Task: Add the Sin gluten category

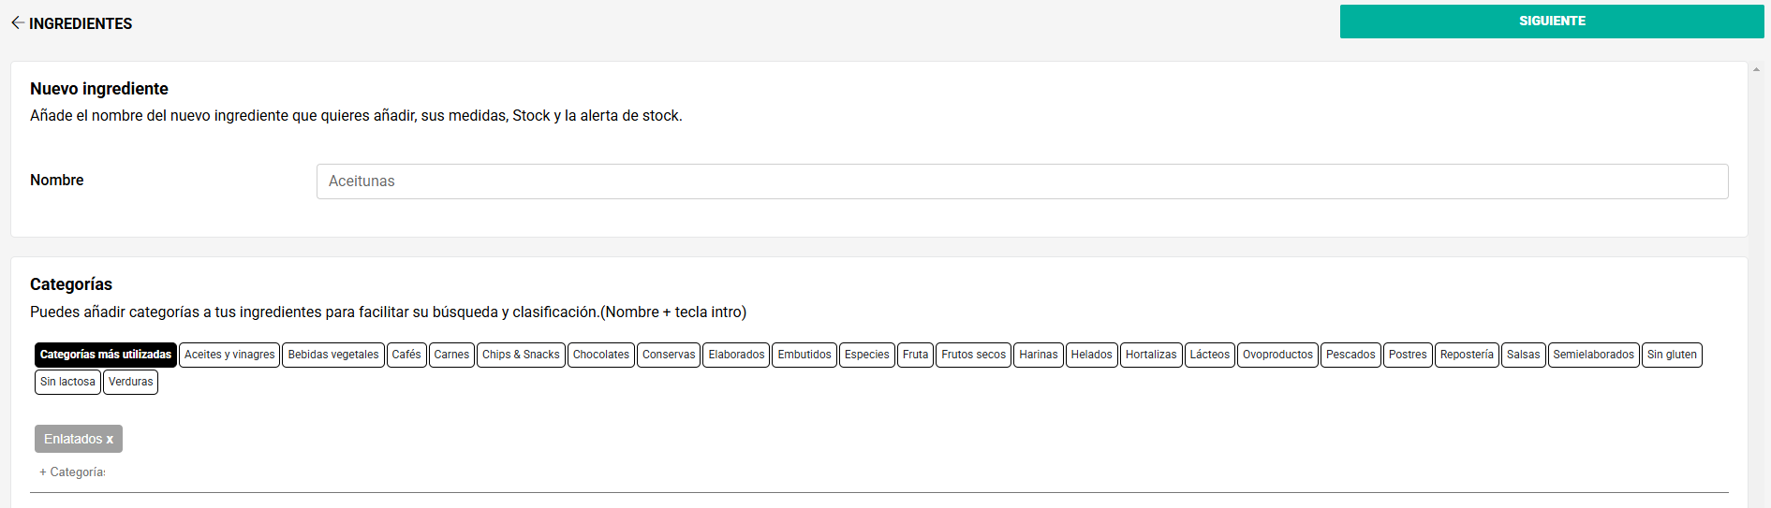Action: coord(1672,355)
